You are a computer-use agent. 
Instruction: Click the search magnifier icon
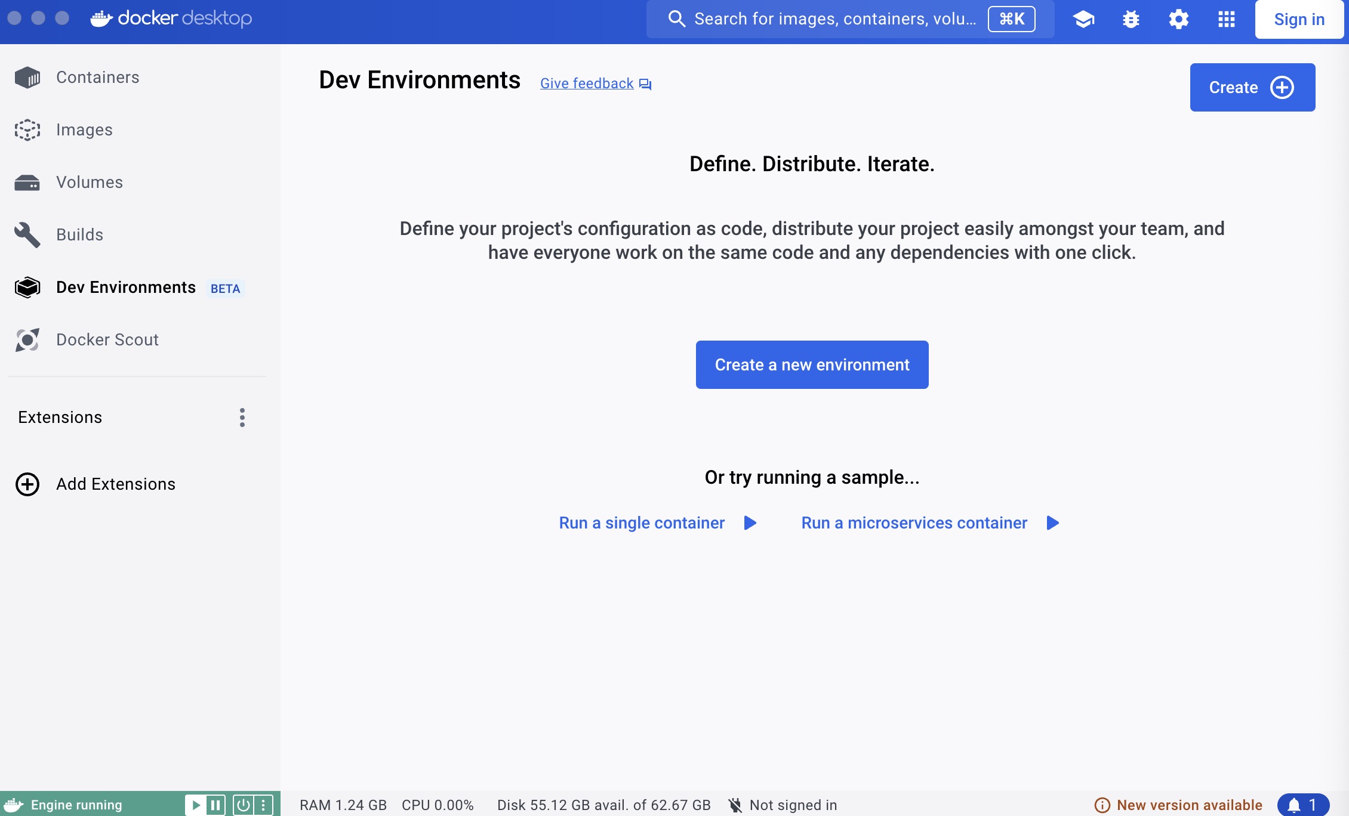tap(676, 19)
